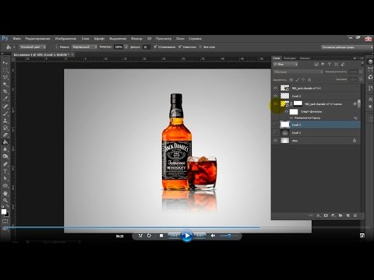Switch to the Каналы tab
The image size is (374, 280).
[x=305, y=58]
